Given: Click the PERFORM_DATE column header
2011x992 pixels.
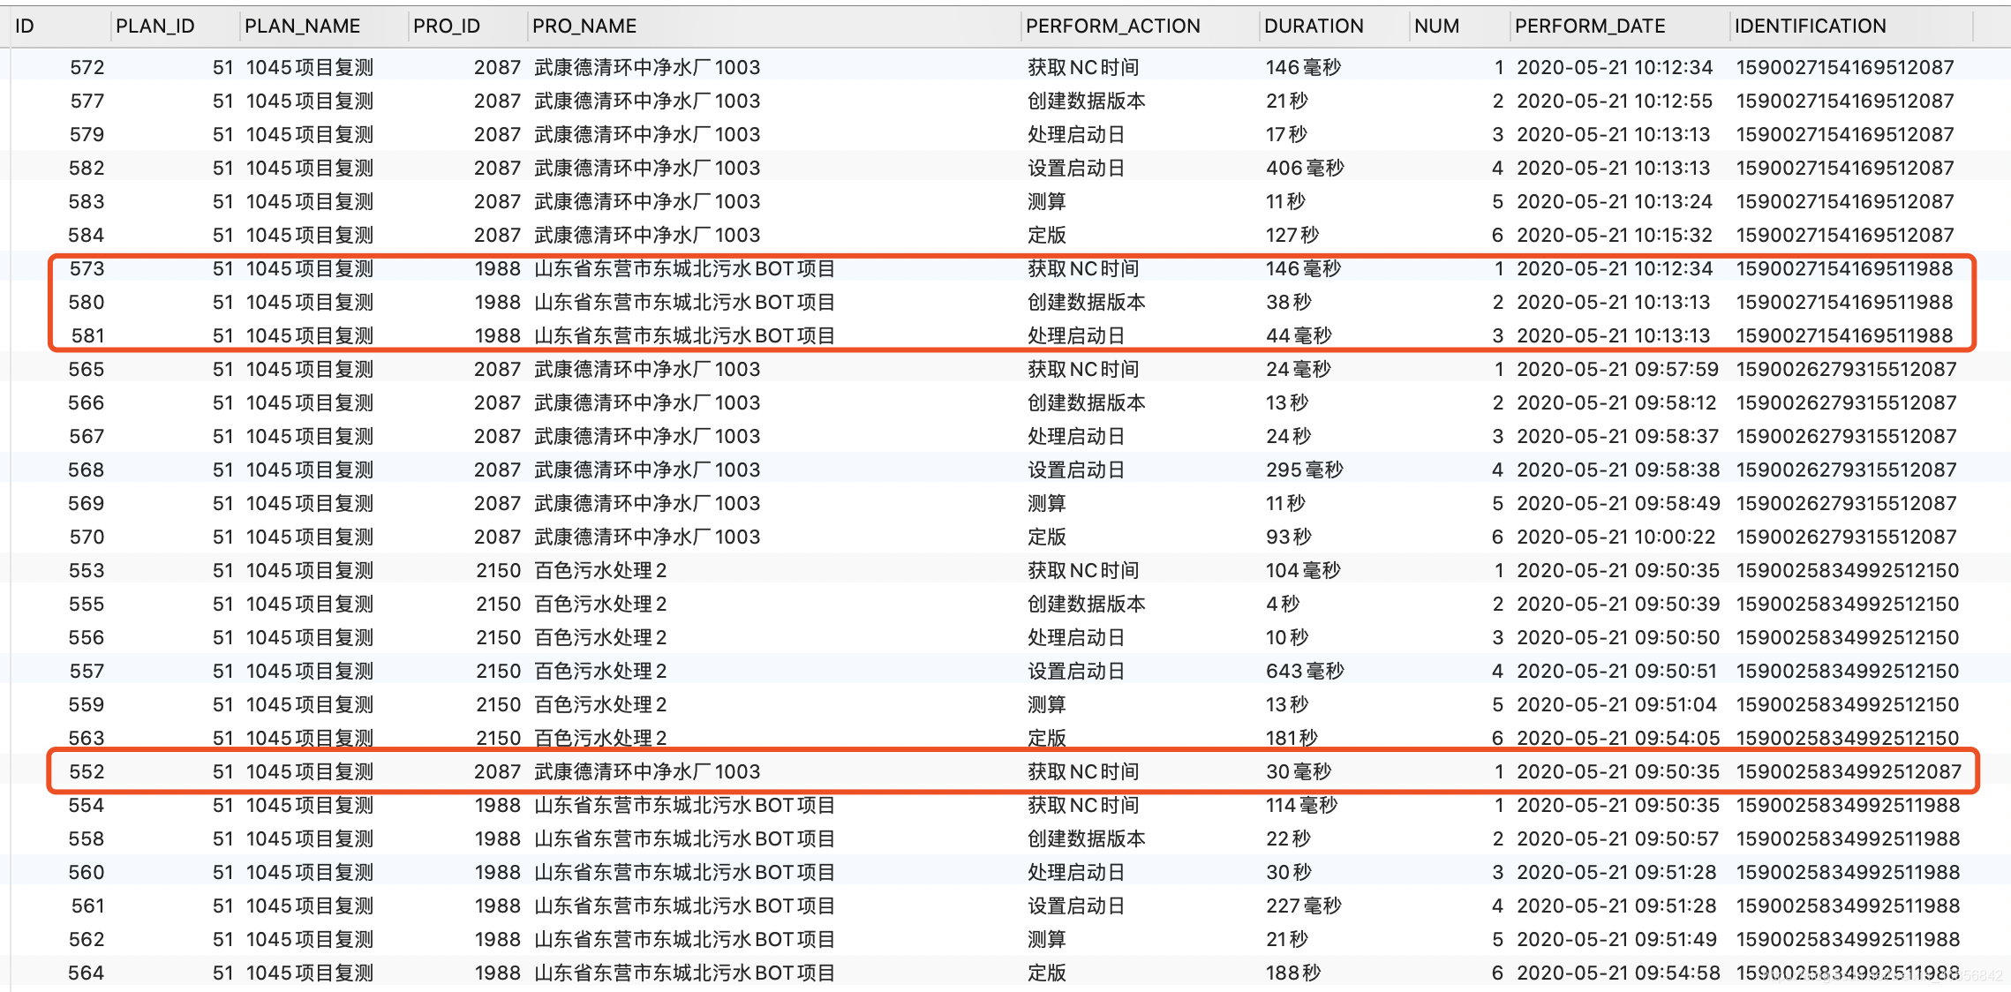Looking at the screenshot, I should pyautogui.click(x=1589, y=26).
